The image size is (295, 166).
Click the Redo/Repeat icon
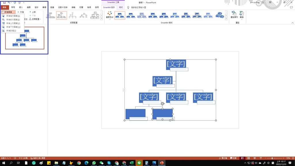(x=15, y=2)
